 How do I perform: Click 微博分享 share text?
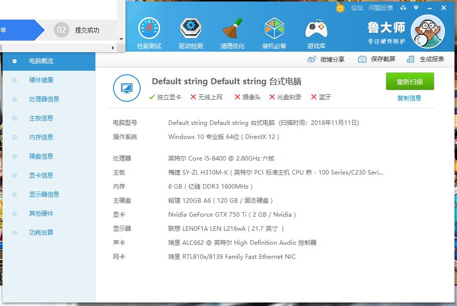332,59
